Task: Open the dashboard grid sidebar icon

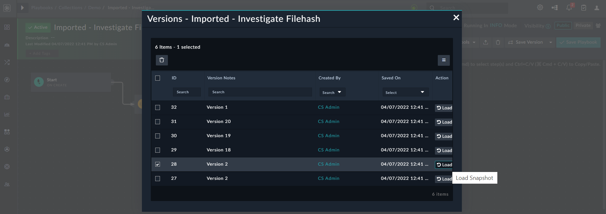Action: pos(7,27)
